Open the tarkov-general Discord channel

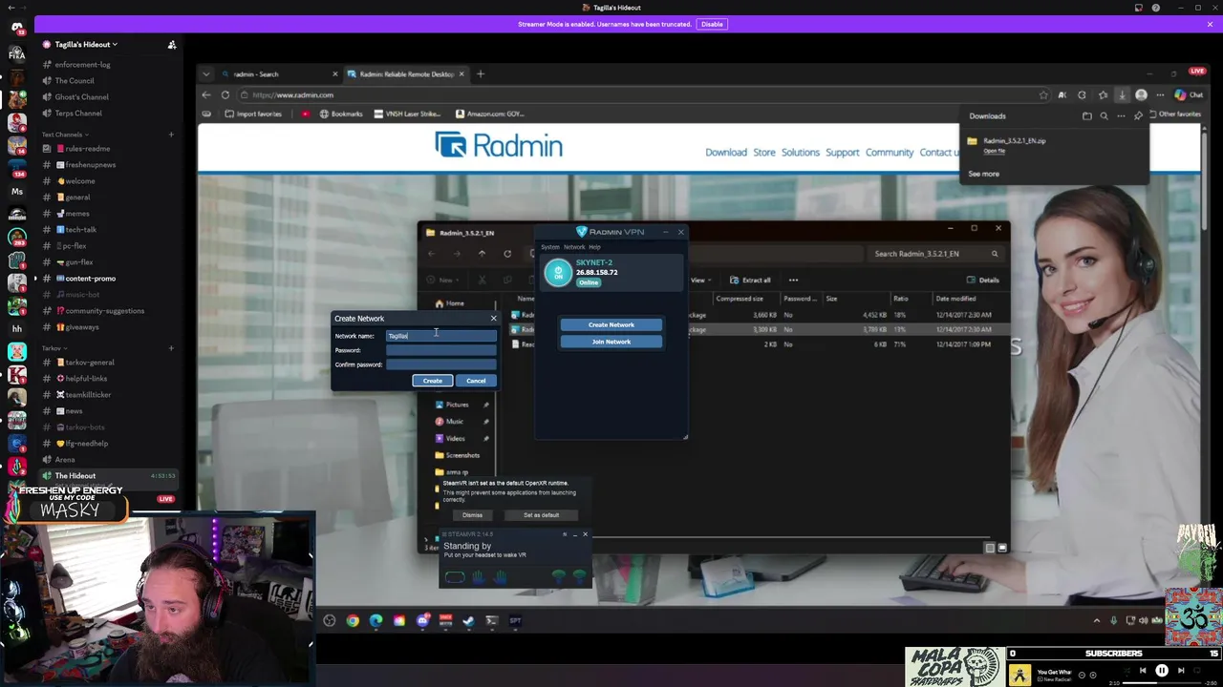click(89, 363)
